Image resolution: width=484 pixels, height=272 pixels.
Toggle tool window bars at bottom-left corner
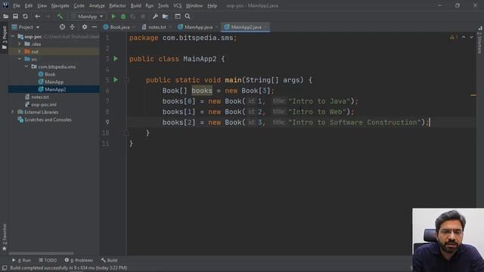[5, 268]
